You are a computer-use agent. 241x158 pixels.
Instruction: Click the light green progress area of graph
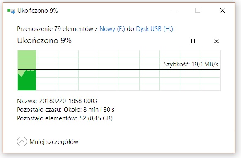27,60
